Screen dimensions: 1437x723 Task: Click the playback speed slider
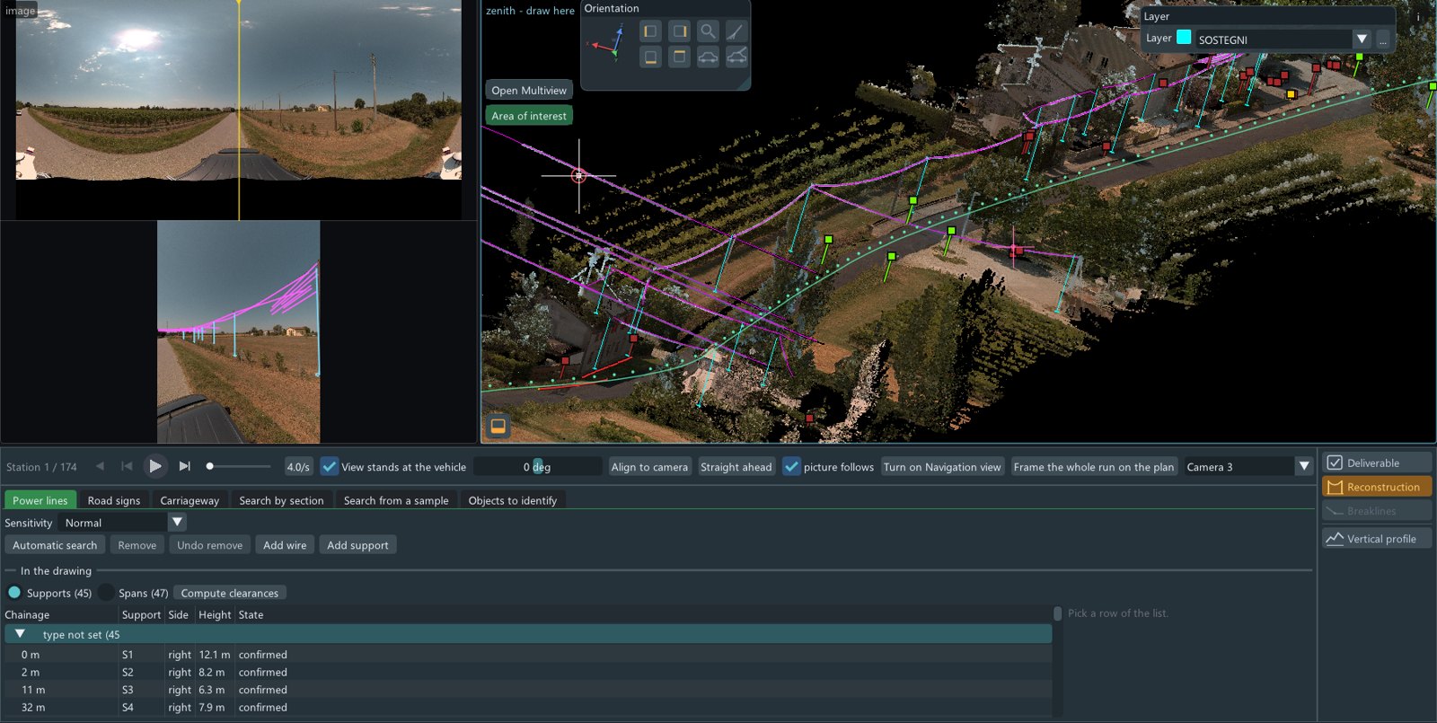[x=239, y=466]
